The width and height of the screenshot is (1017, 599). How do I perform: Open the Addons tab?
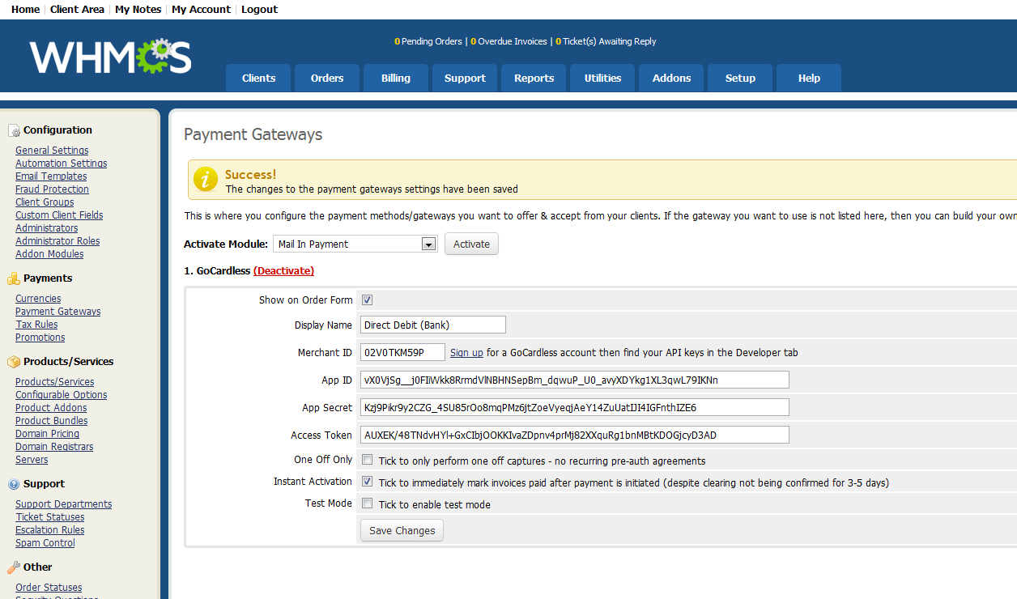[x=671, y=79]
